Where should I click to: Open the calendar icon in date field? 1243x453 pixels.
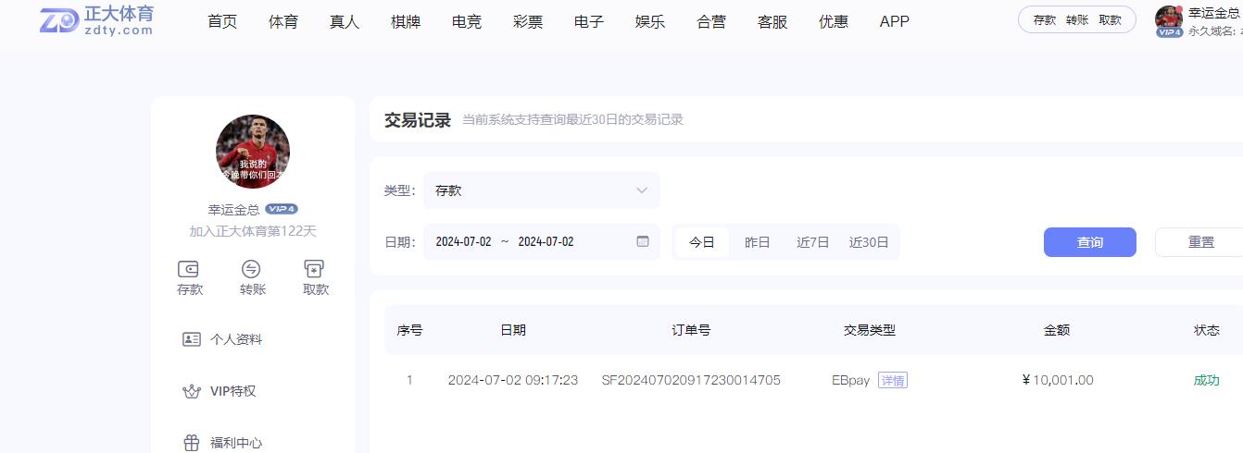point(643,241)
